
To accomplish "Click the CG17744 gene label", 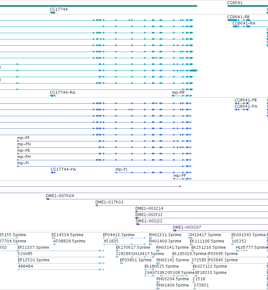I will click(59, 9).
